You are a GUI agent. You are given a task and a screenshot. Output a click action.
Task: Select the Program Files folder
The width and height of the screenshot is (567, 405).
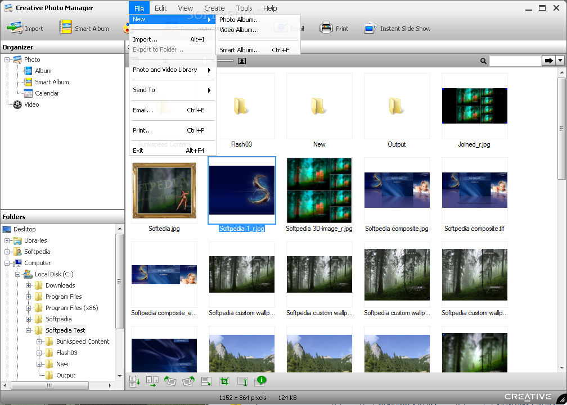tap(64, 297)
